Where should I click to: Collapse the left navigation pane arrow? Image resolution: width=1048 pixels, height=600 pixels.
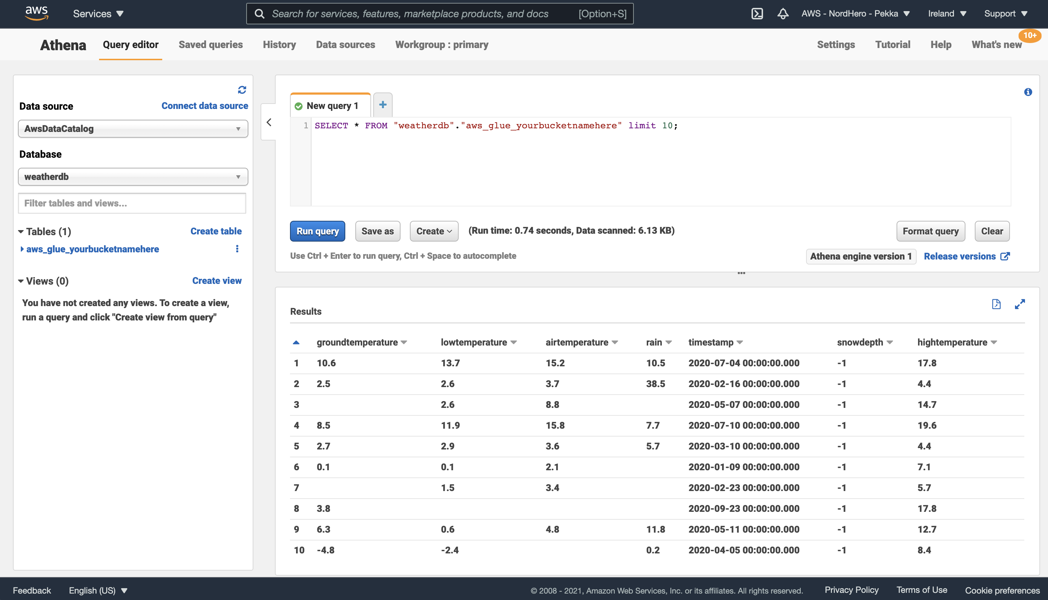tap(269, 122)
